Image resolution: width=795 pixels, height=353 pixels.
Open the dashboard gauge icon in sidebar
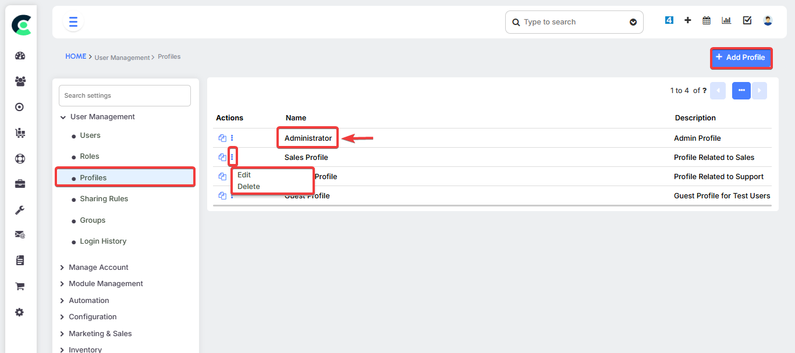(20, 56)
